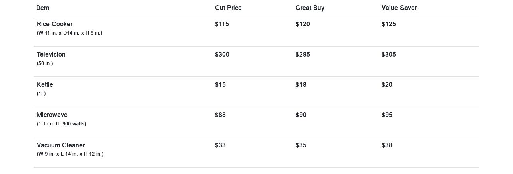The width and height of the screenshot is (513, 174).
Task: Select the Microwave item name
Action: [52, 115]
